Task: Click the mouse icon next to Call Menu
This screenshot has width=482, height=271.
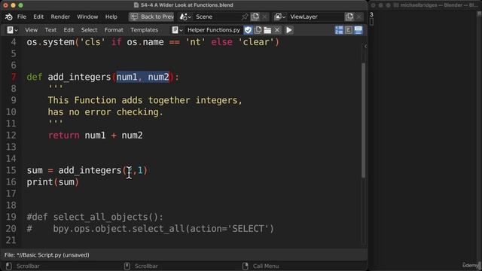Action: pos(245,266)
